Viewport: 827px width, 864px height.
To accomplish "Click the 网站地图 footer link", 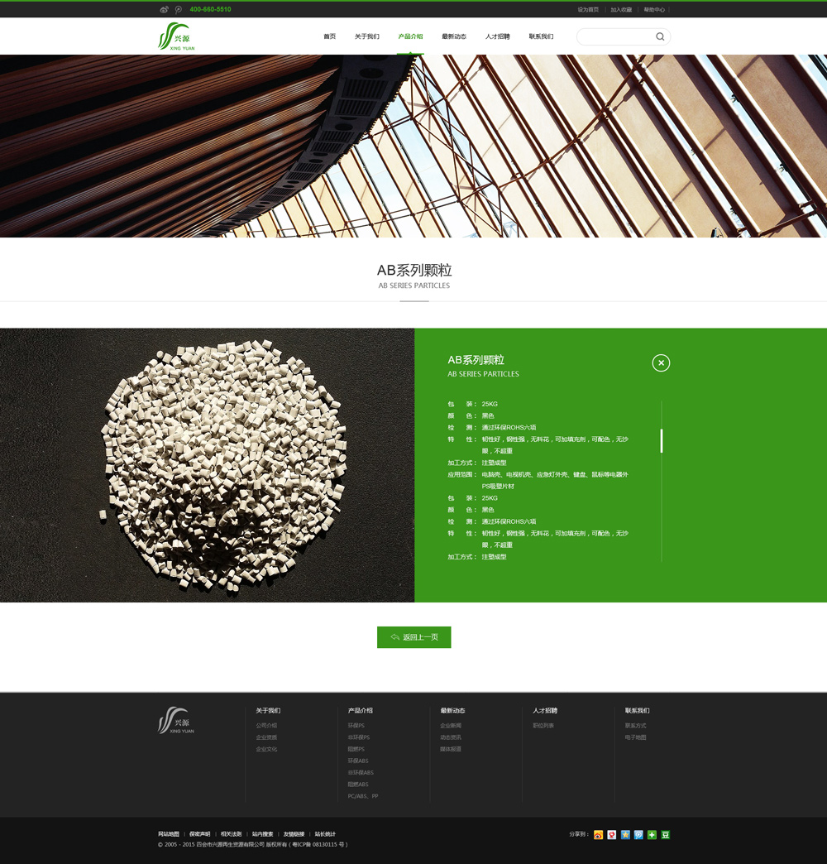I will click(169, 833).
